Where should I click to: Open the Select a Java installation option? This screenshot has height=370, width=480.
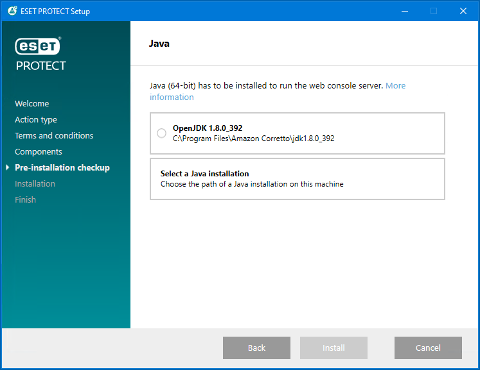click(x=297, y=179)
